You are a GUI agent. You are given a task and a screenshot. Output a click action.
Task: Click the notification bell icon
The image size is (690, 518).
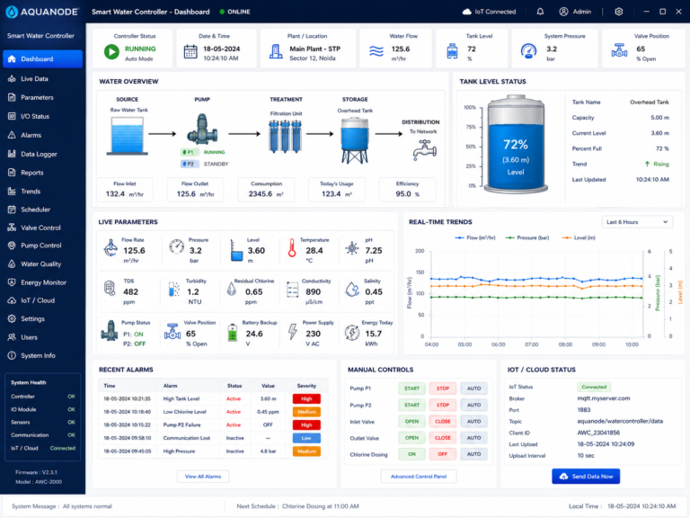540,12
